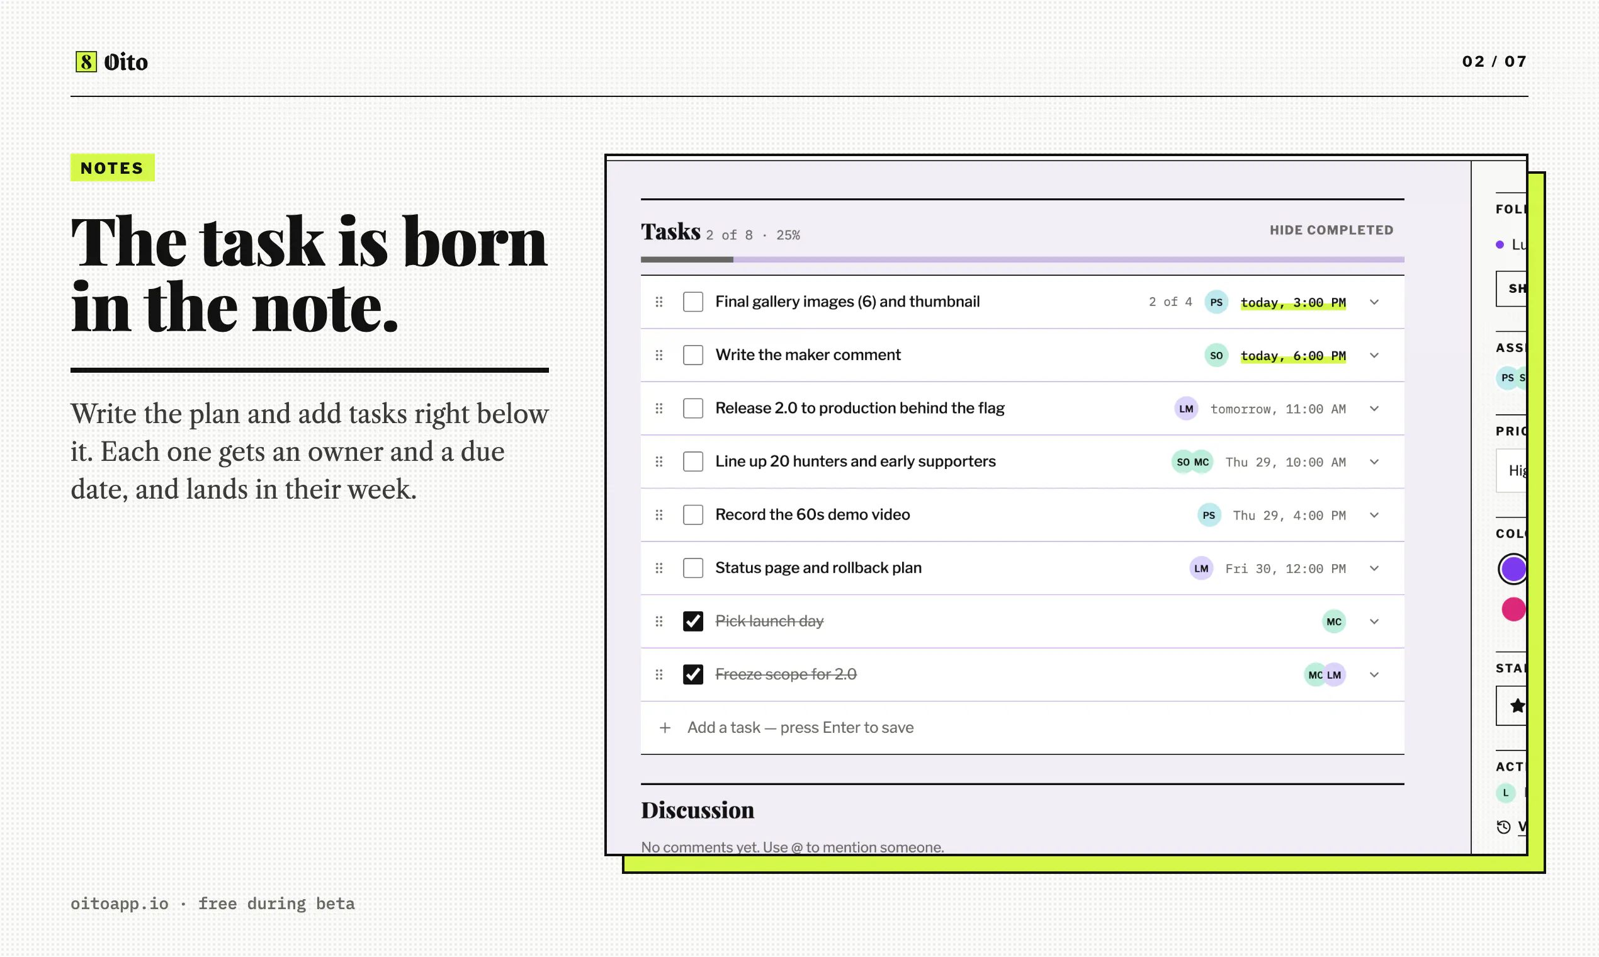The image size is (1599, 957).
Task: Click the Hide Completed button
Action: (1331, 230)
